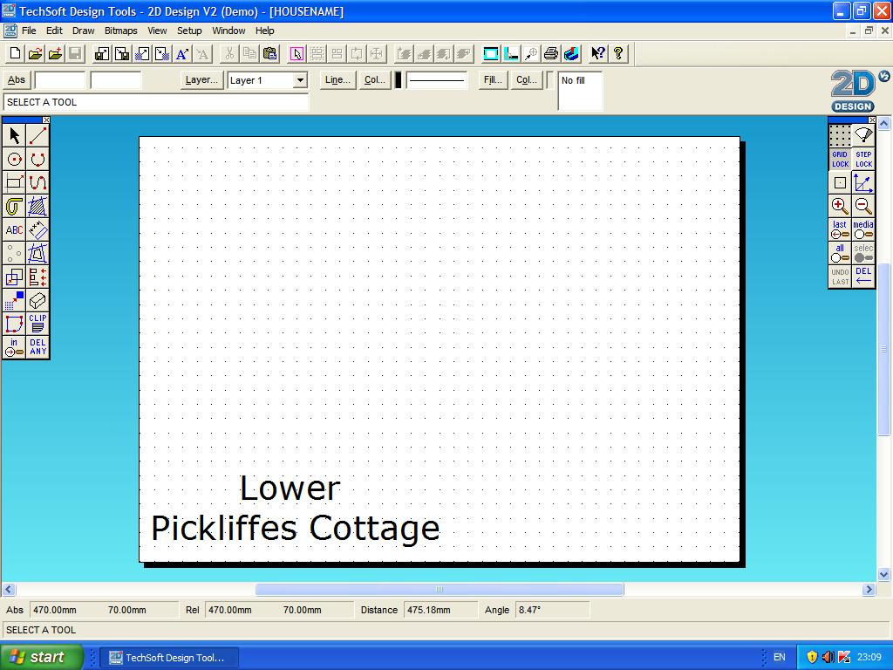Activate the DEL ANY tool
This screenshot has height=670, width=893.
click(x=37, y=347)
